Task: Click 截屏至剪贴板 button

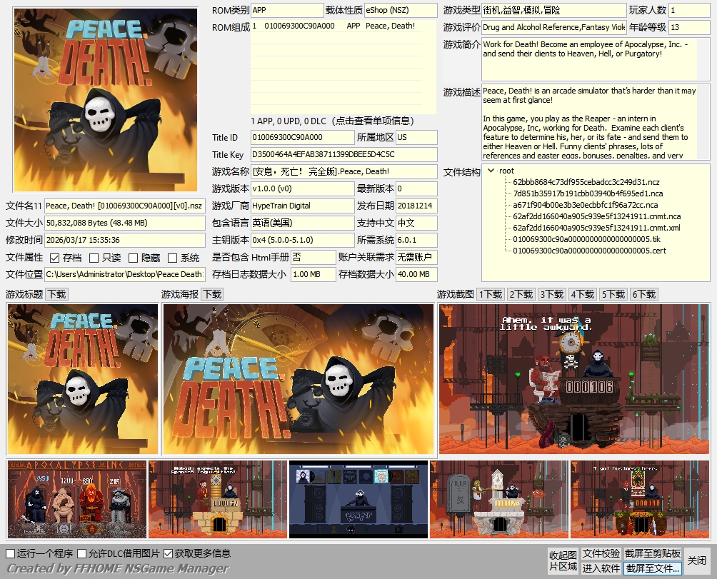Action: coord(653,553)
